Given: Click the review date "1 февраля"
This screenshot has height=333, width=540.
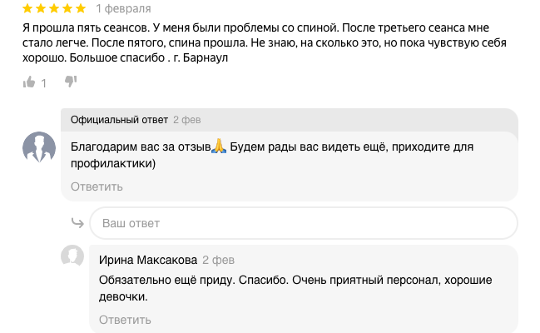Looking at the screenshot, I should click(123, 9).
